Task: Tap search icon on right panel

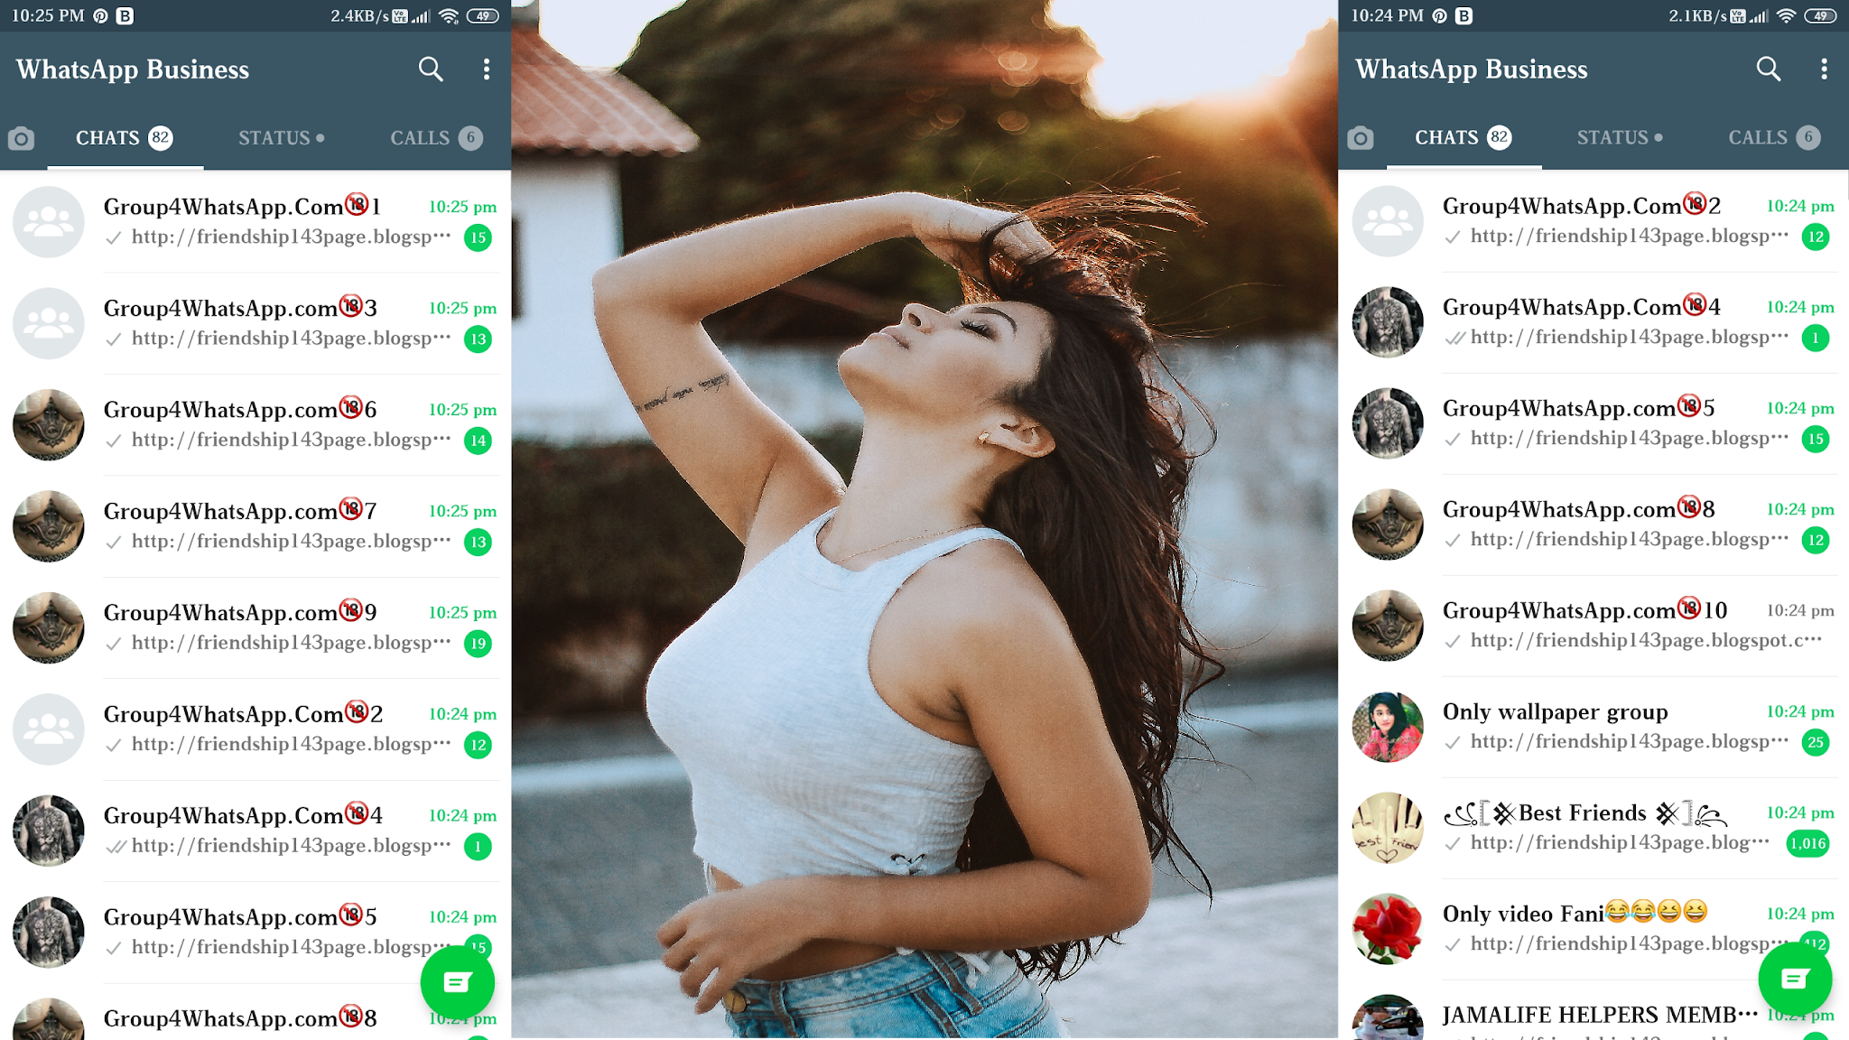Action: [x=1768, y=69]
